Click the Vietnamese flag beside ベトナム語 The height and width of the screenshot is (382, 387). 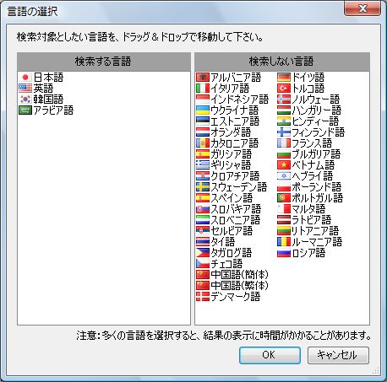284,165
